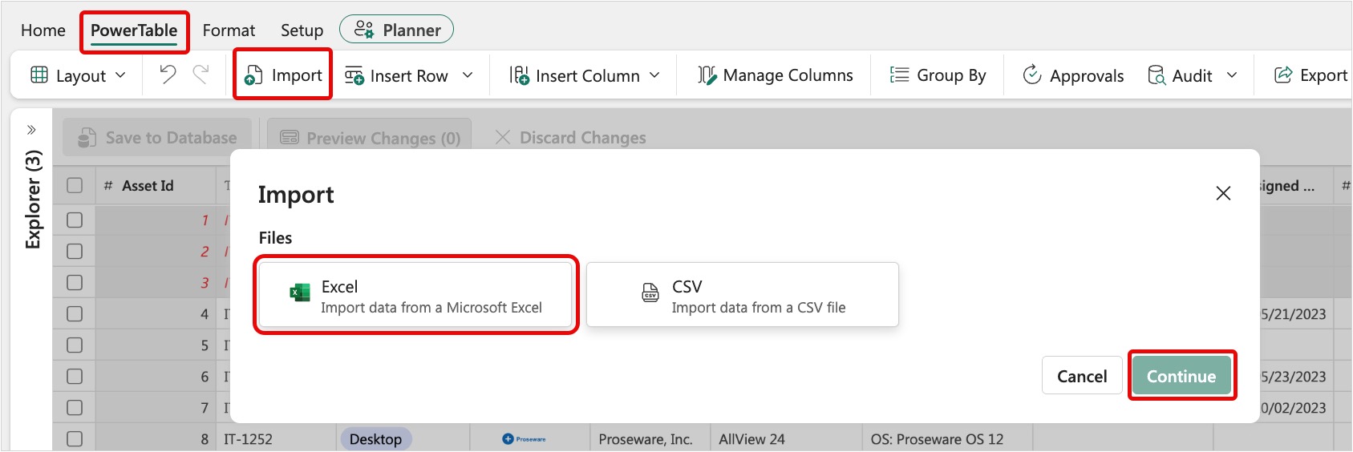Click the Import document icon
1353x452 pixels.
pyautogui.click(x=253, y=75)
